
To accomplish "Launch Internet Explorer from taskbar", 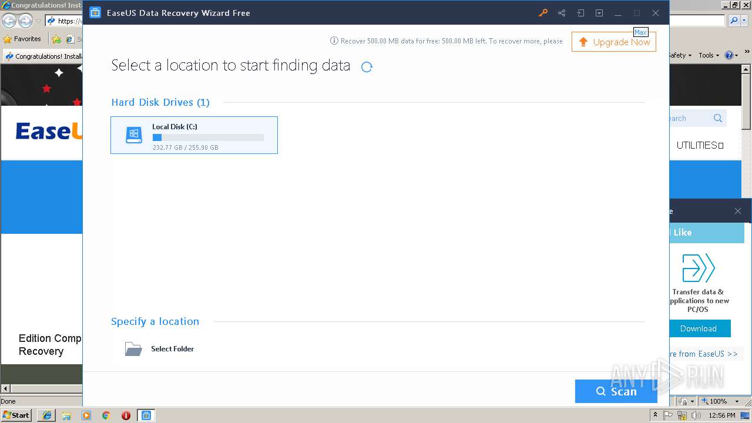I will pos(47,415).
